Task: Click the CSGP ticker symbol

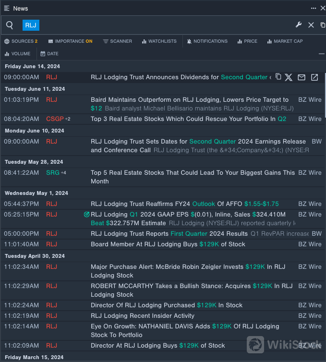Action: click(55, 119)
